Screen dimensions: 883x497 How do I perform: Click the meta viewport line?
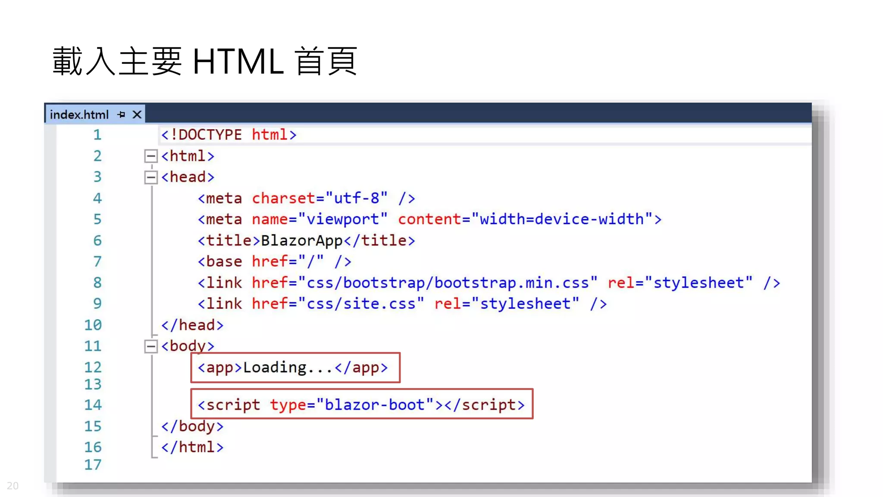point(429,219)
